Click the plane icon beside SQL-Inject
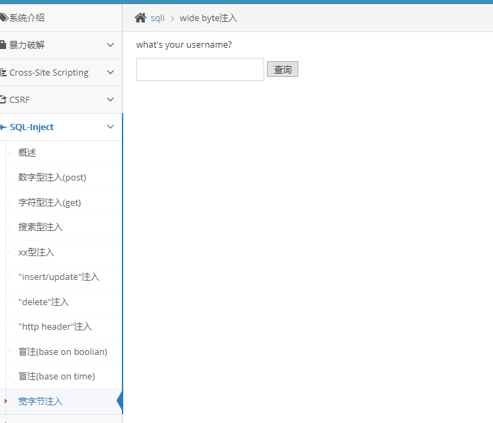Viewport: 493px width, 423px height. tap(3, 127)
